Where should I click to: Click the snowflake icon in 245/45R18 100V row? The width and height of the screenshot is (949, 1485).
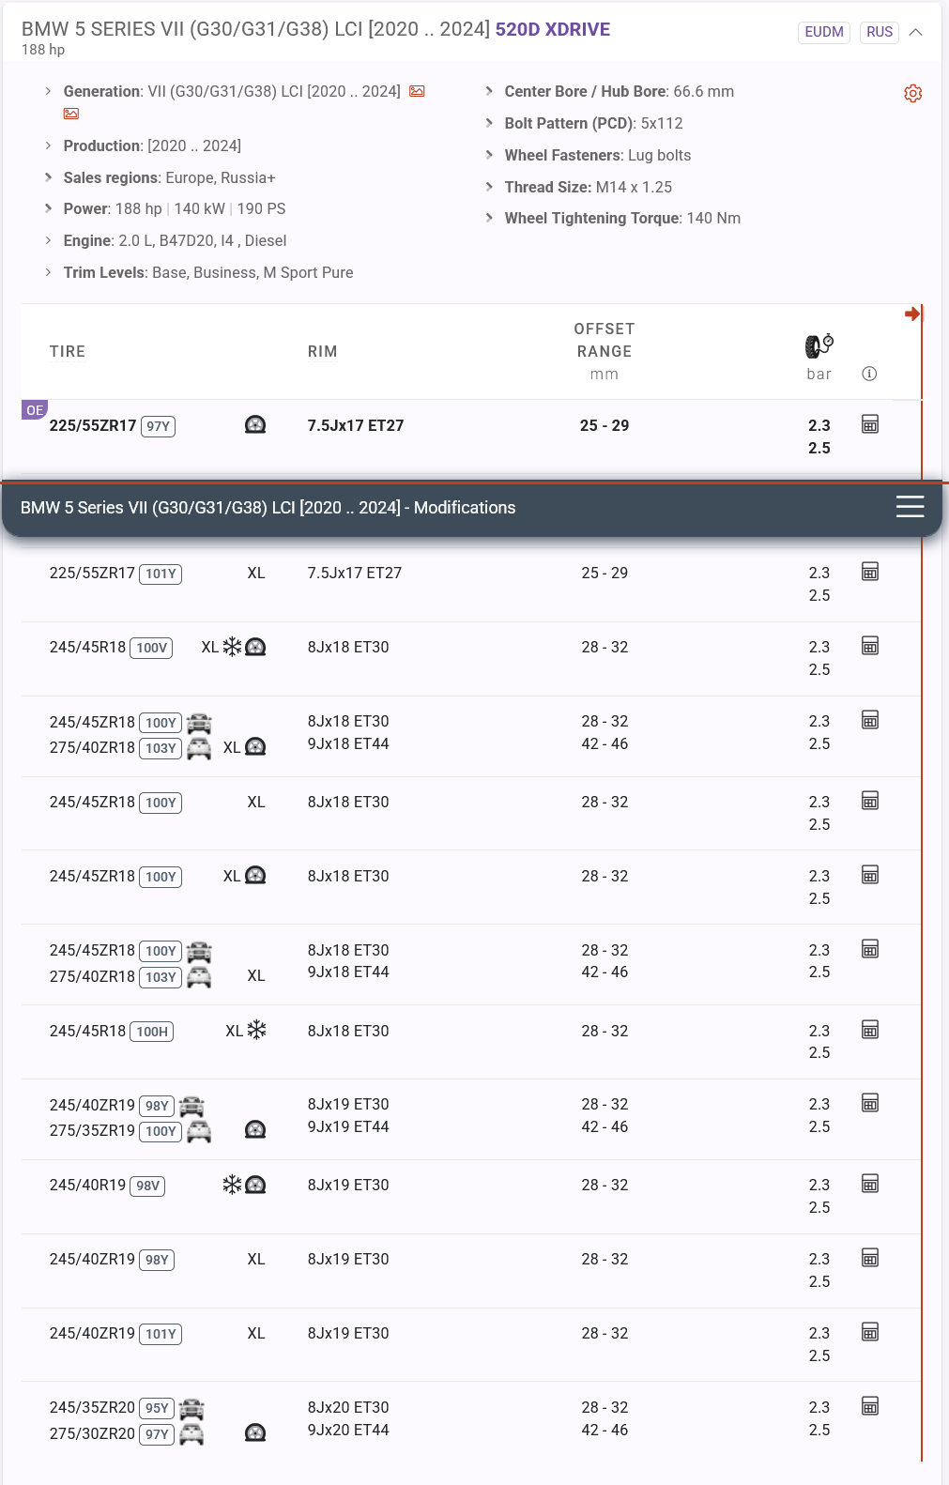[x=232, y=647]
